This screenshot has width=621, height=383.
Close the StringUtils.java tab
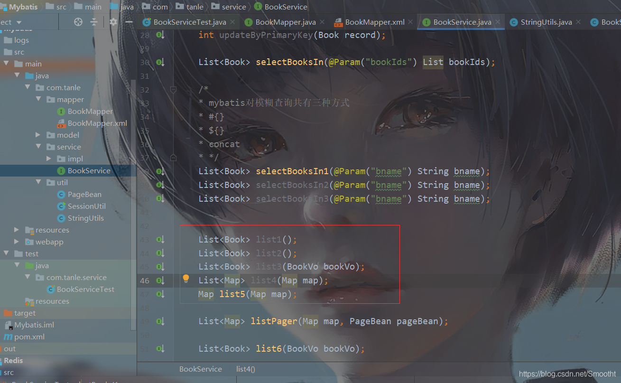[x=578, y=22]
